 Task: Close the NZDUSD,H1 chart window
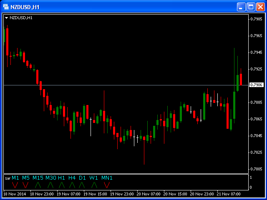pyautogui.click(x=260, y=7)
